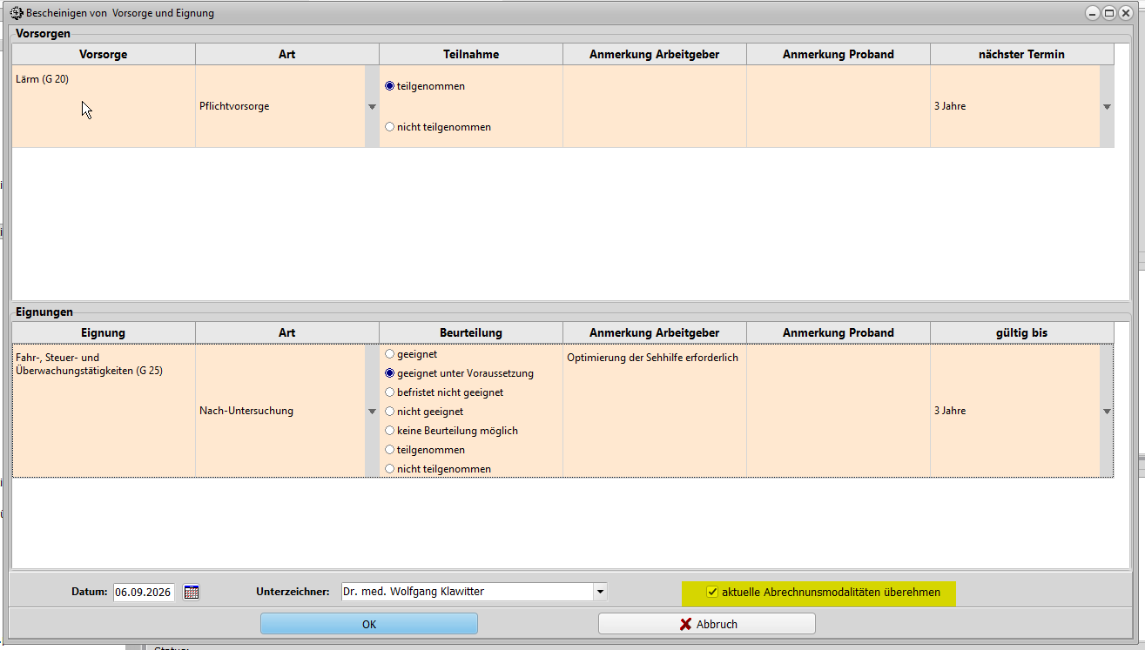Screen dimensions: 1145x650
Task: Click the 'Vorsorge' column header
Action: pos(104,54)
